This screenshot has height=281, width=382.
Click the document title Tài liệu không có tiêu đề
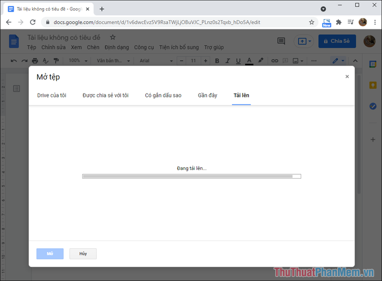click(64, 38)
